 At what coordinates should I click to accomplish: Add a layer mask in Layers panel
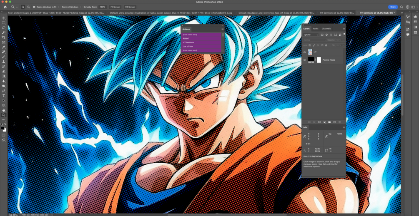click(319, 122)
